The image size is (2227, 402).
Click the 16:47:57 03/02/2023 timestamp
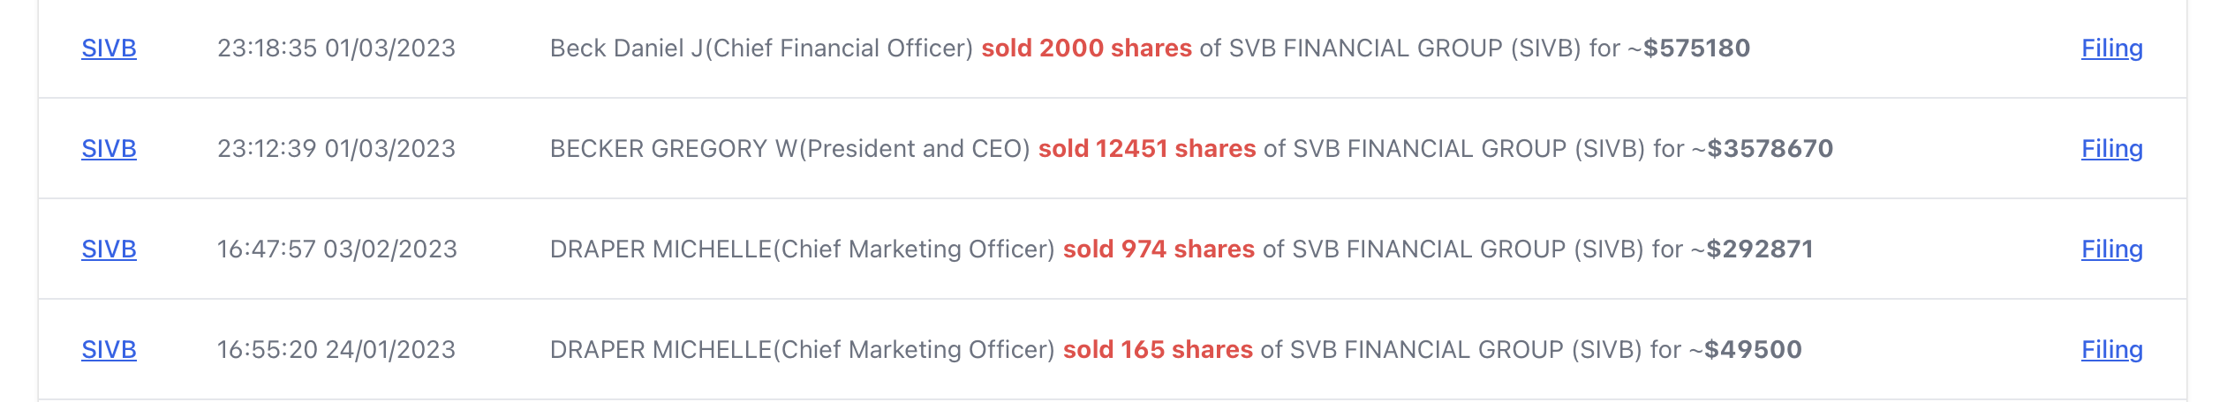(x=337, y=249)
